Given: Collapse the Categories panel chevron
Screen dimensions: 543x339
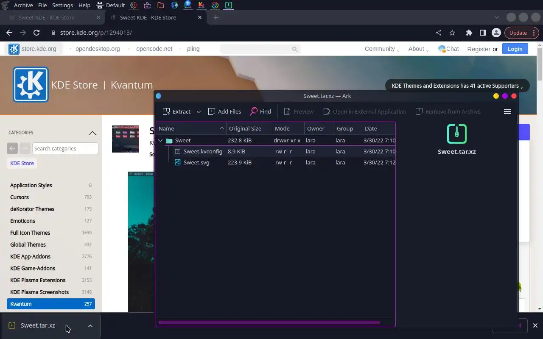Looking at the screenshot, I should (x=92, y=133).
